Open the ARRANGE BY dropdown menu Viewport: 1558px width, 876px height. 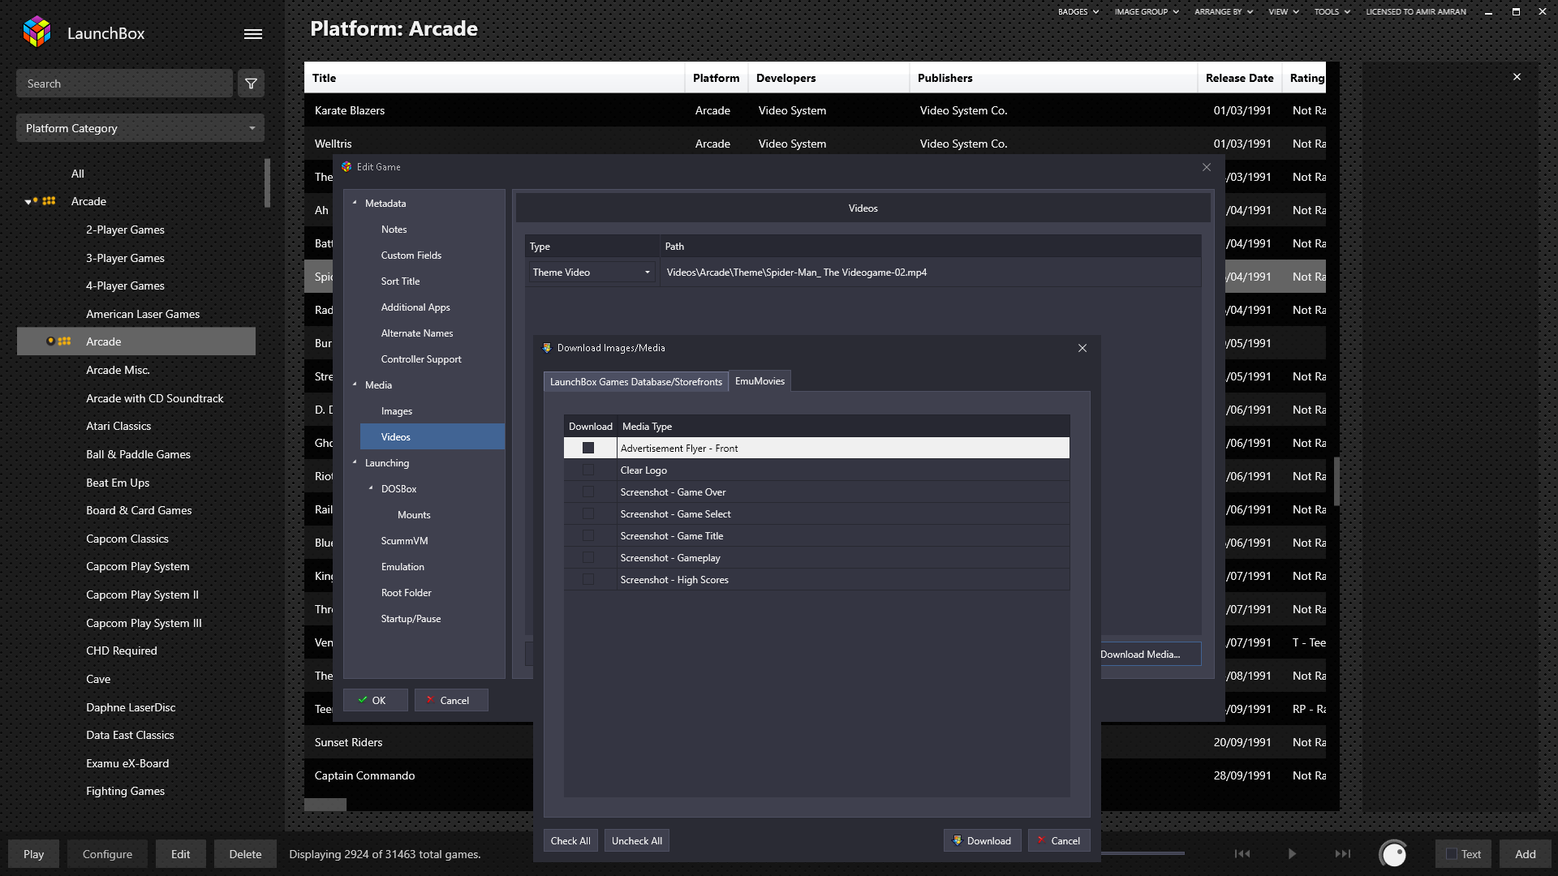point(1224,12)
